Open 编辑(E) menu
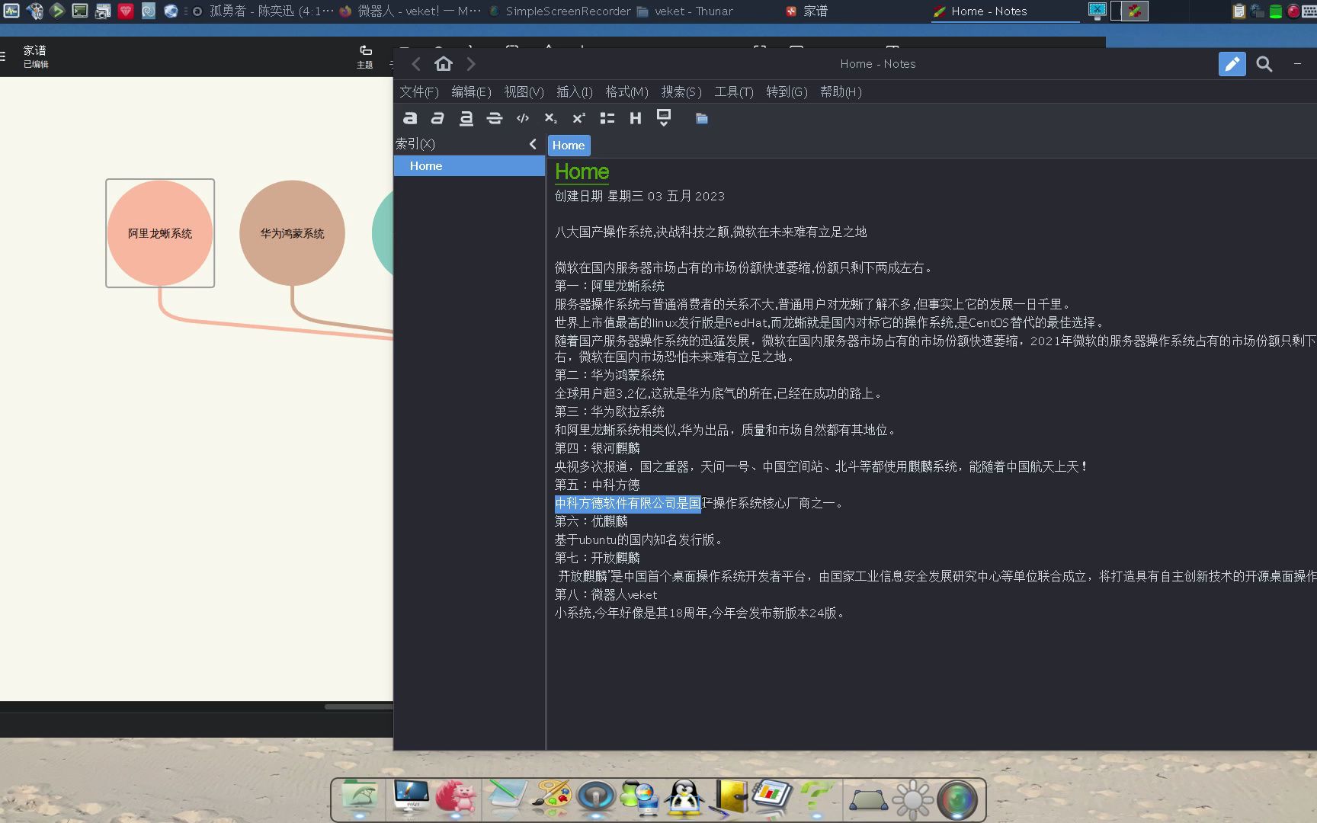 click(471, 91)
